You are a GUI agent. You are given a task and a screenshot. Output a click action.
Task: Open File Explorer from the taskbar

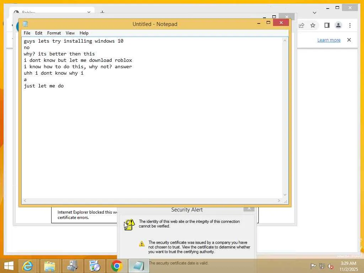[50, 266]
